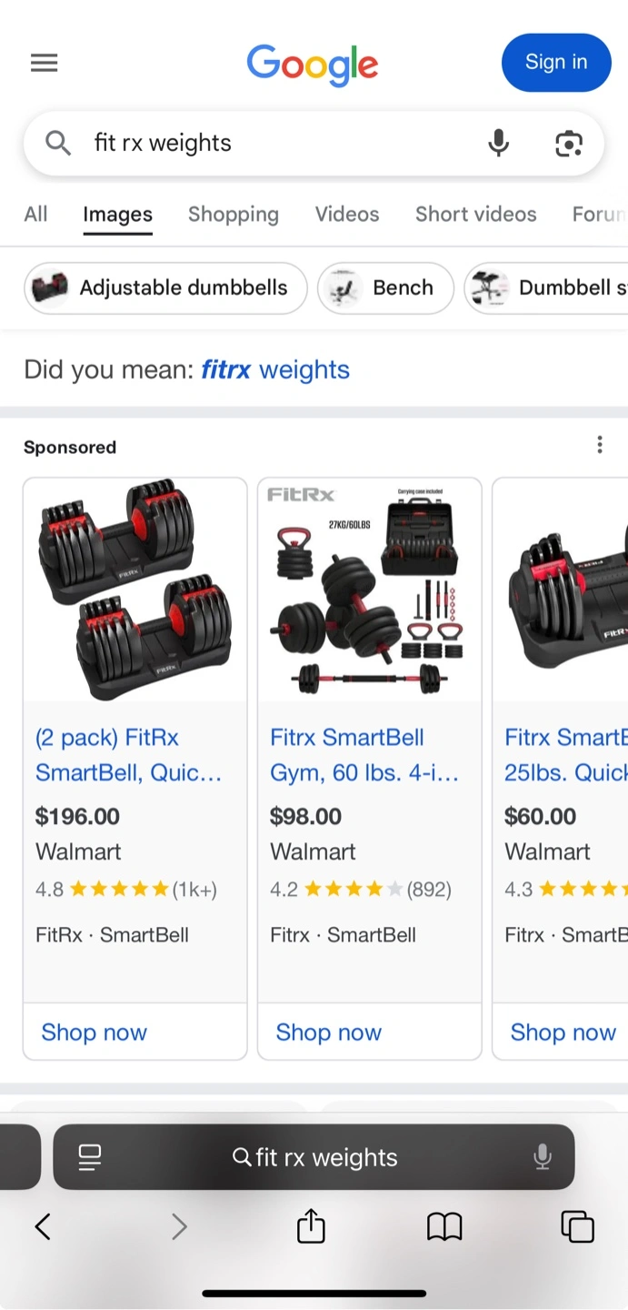Select the Bench filter chip
This screenshot has height=1310, width=628.
385,287
